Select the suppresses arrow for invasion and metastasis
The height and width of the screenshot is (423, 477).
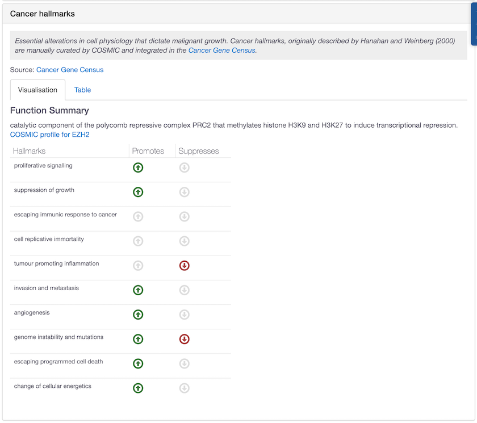click(185, 290)
